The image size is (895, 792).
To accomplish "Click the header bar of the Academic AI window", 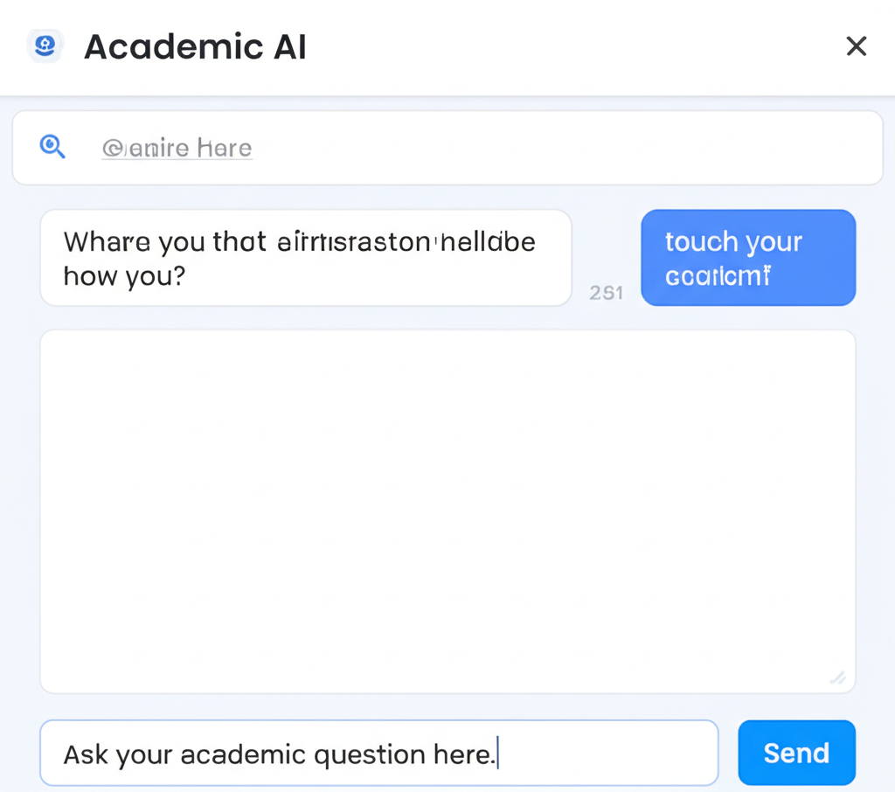I will pyautogui.click(x=447, y=46).
